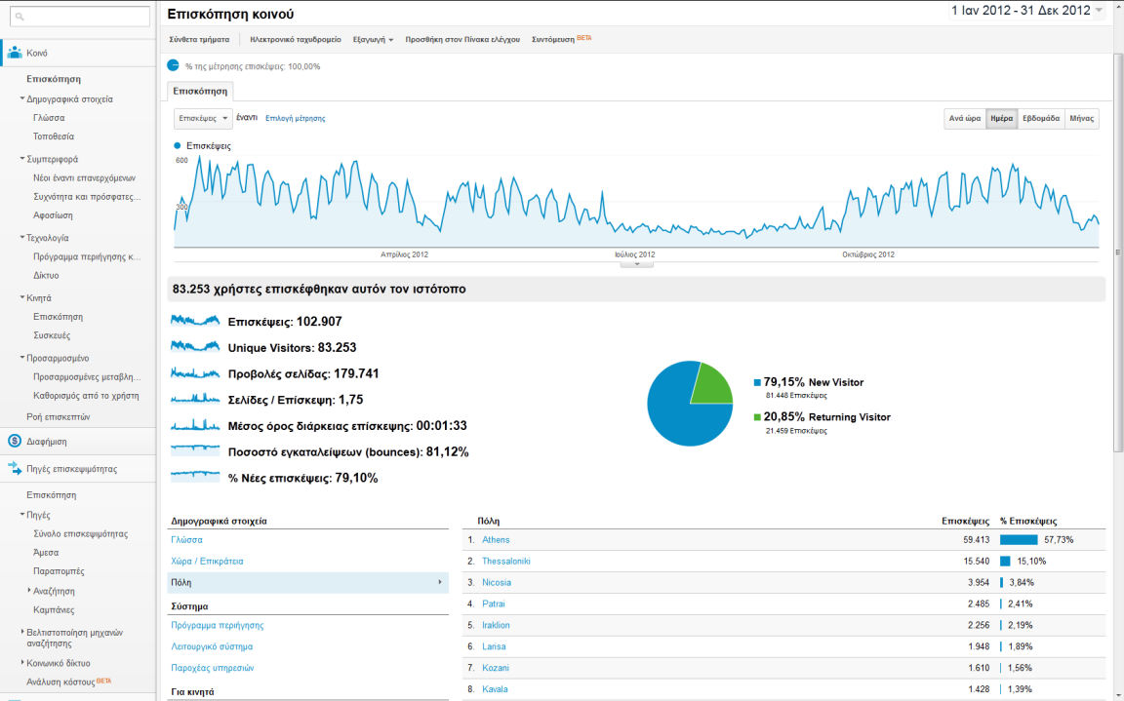Open Πρόγραμμα περιήγησης system link
The width and height of the screenshot is (1124, 701).
pyautogui.click(x=218, y=625)
